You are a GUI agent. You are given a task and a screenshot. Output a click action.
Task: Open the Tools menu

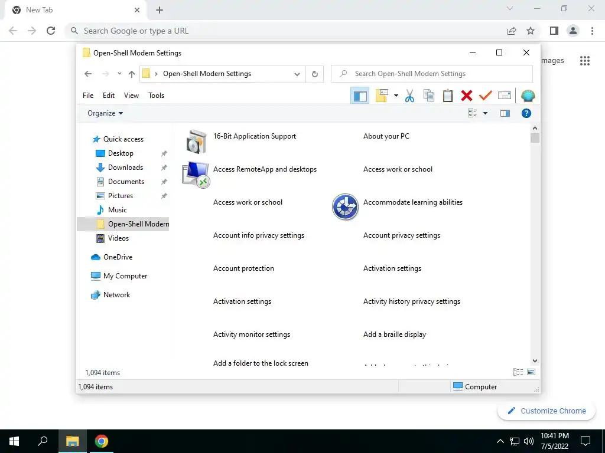156,96
